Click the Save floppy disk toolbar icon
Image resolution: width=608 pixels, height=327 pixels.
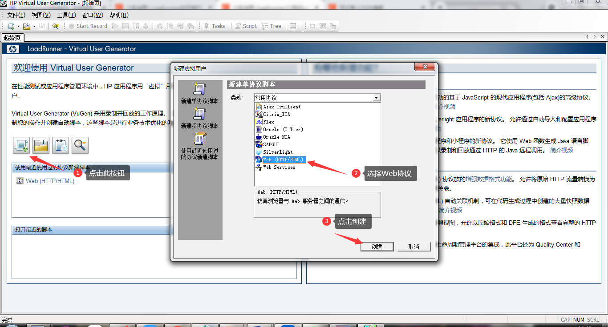[x=42, y=26]
